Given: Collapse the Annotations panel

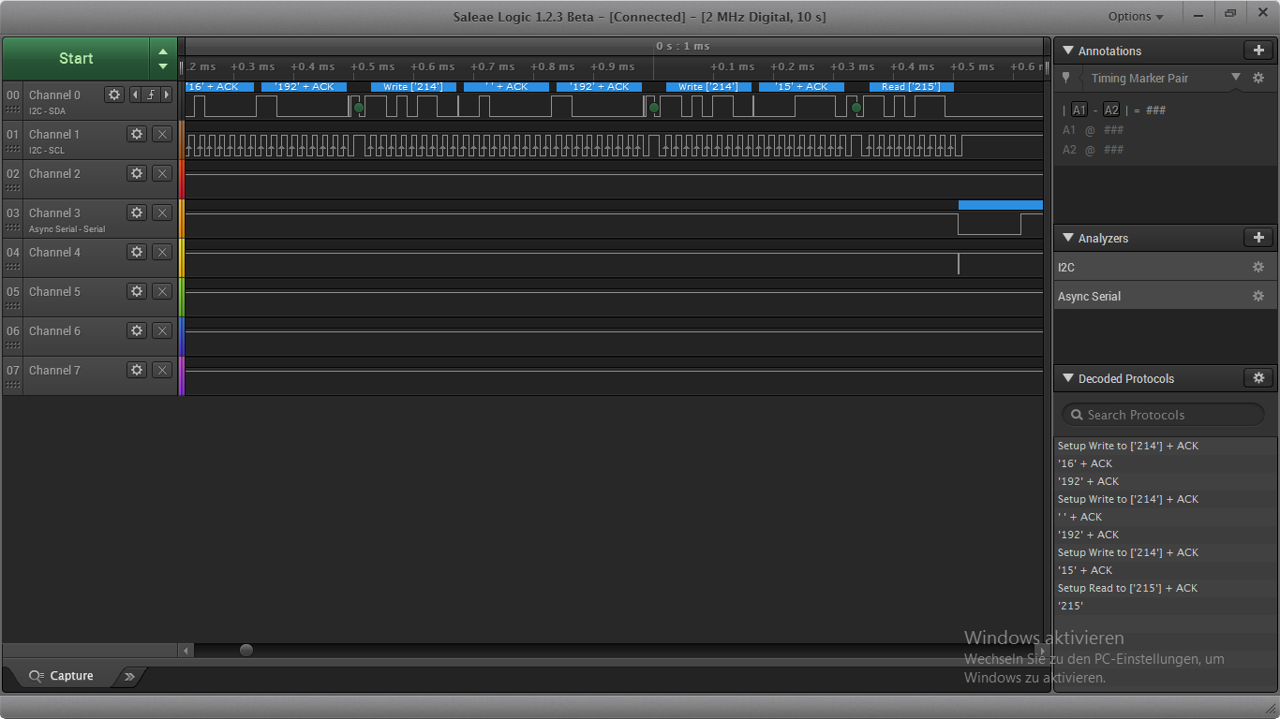Looking at the screenshot, I should point(1067,51).
